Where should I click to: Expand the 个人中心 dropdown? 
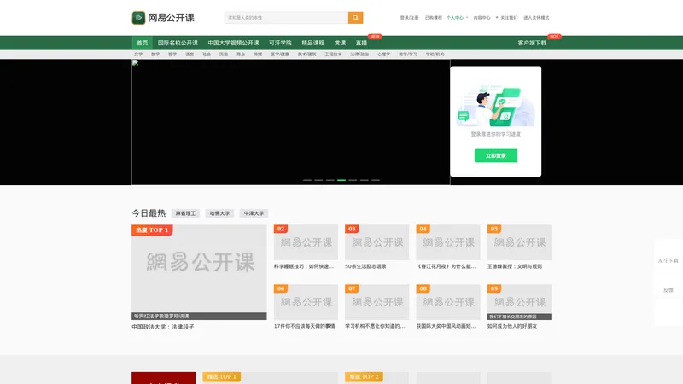457,17
